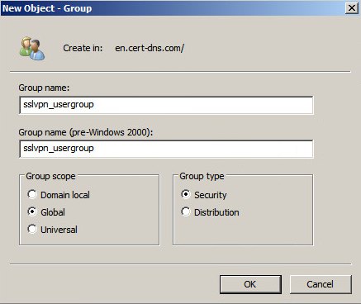Click the Domain local label text
The image size is (361, 304).
[x=65, y=195]
